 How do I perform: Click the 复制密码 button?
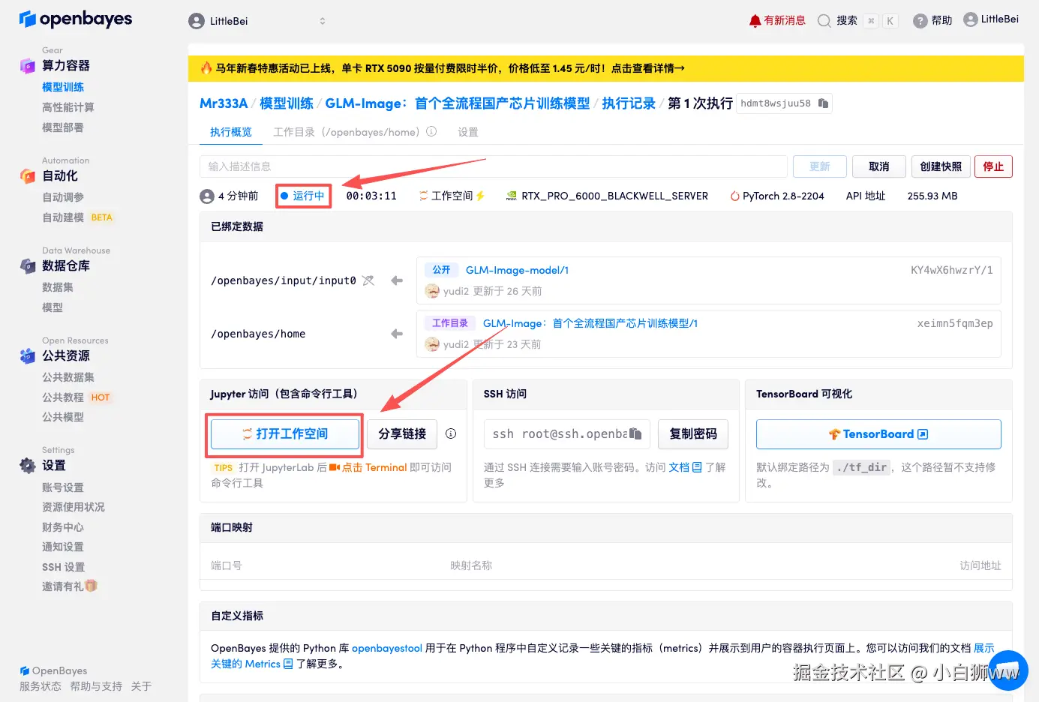click(x=693, y=433)
